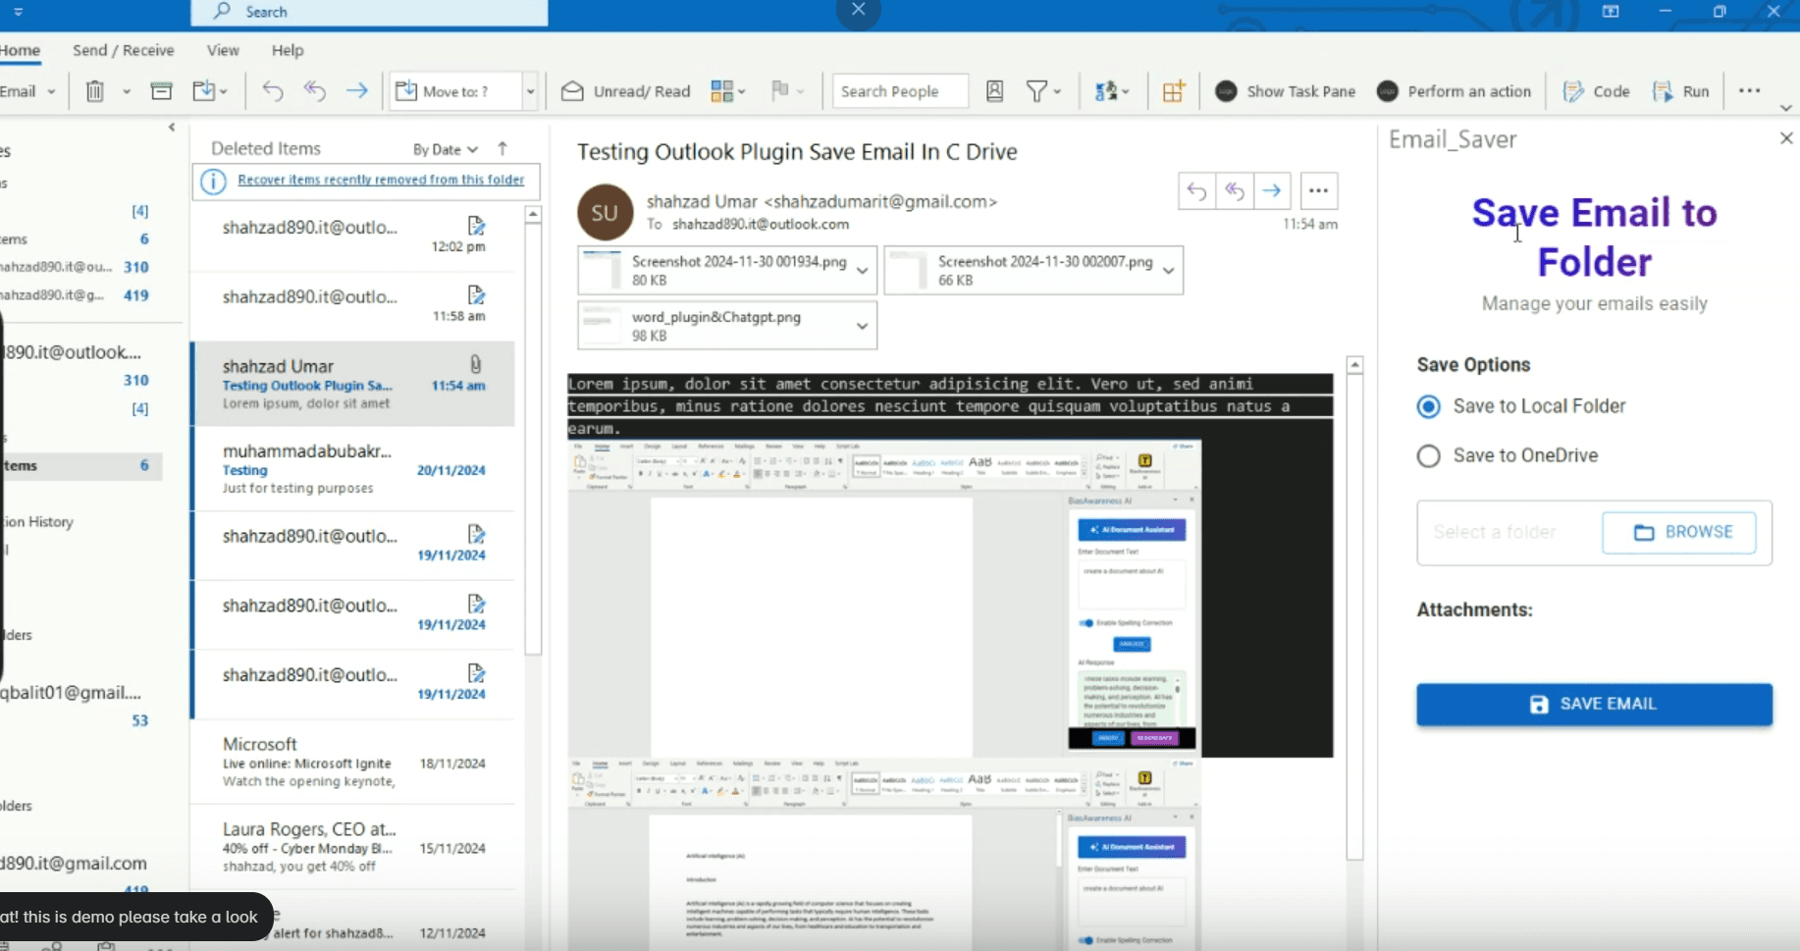1800x951 pixels.
Task: Open dropdown for word_plugin&Chatgpt.png attachment
Action: coord(862,326)
